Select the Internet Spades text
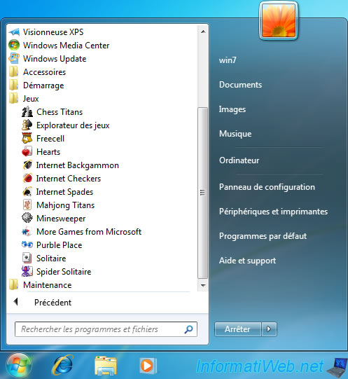The height and width of the screenshot is (379, 348). [x=64, y=192]
